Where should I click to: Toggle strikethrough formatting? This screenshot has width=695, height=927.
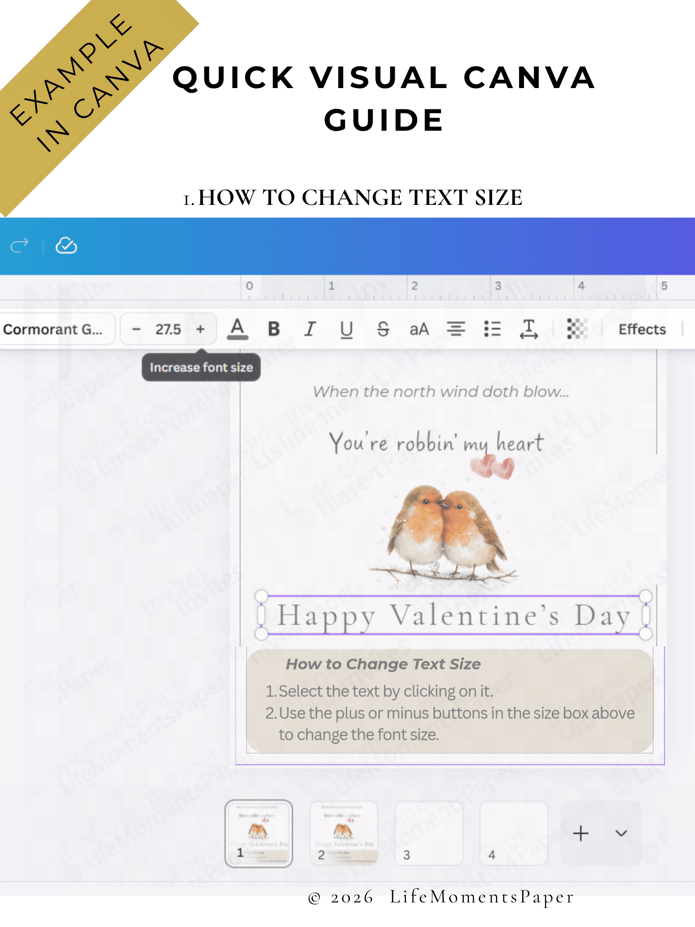click(x=383, y=329)
